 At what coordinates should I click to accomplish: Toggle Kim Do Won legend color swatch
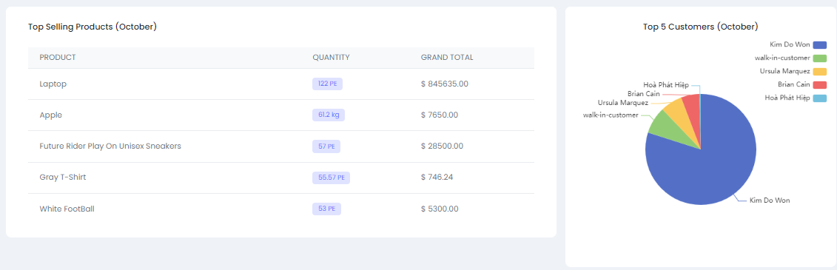[x=819, y=44]
